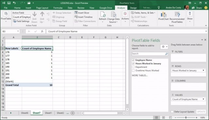209x120 pixels.
Task: Open the Actions menu button
Action: (x=125, y=17)
